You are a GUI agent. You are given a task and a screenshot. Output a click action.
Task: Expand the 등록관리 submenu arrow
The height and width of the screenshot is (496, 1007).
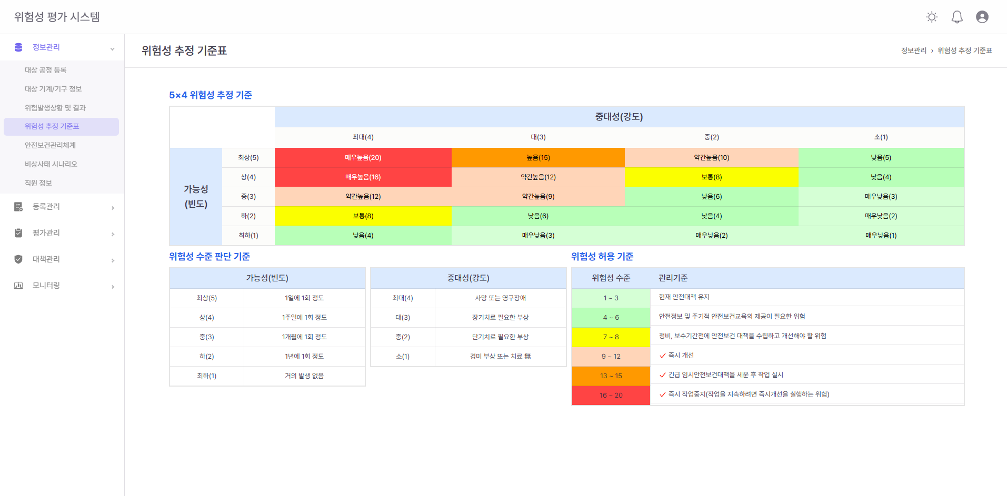tap(113, 208)
